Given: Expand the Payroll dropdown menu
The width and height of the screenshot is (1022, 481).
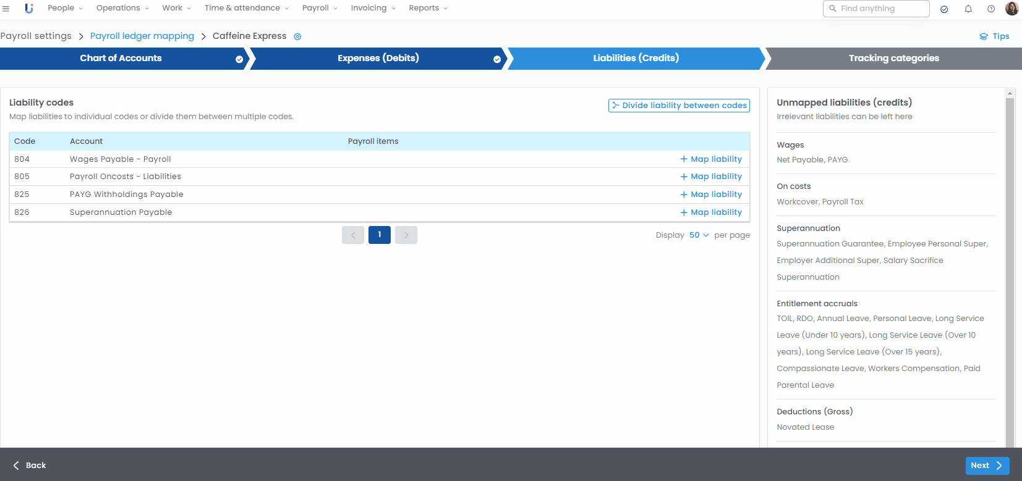Looking at the screenshot, I should [x=320, y=8].
